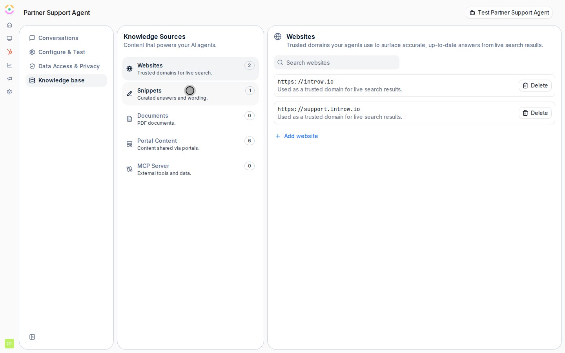This screenshot has height=353, width=565.
Task: Open settings gear icon in left rail
Action: pyautogui.click(x=9, y=92)
